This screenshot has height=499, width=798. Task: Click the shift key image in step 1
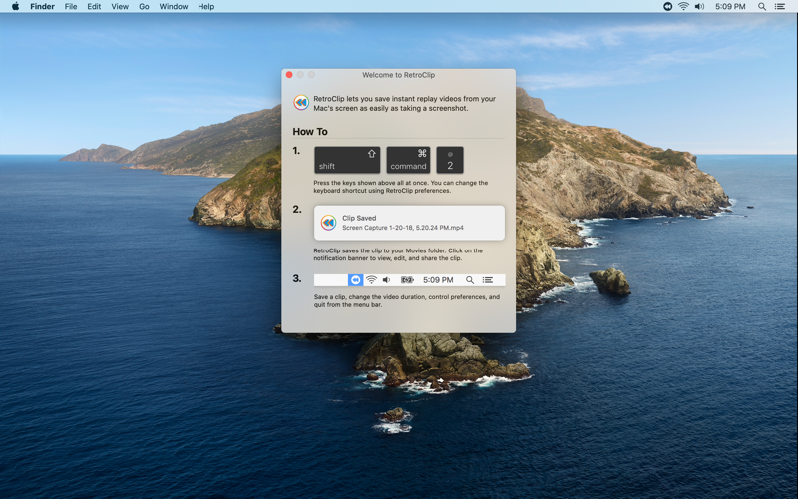tap(347, 160)
